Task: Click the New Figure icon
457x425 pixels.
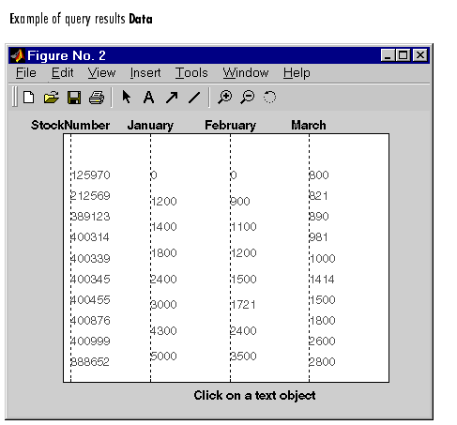Action: (x=29, y=98)
